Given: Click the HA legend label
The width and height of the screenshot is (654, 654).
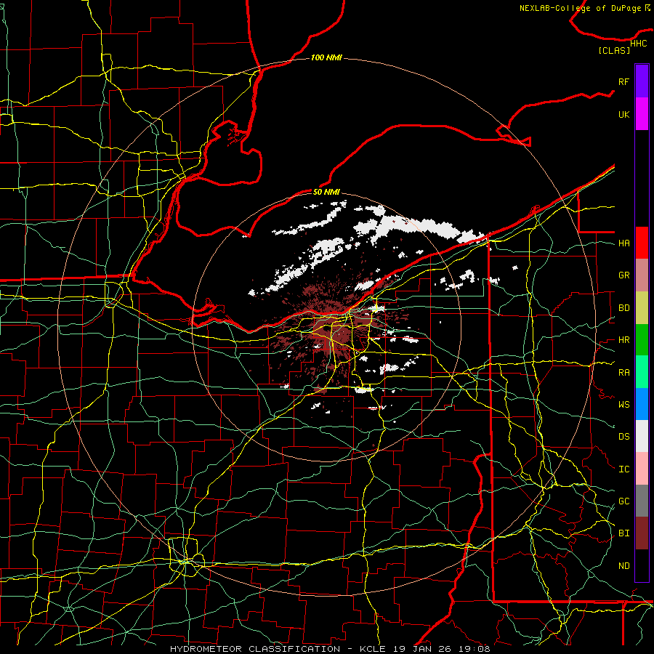Looking at the screenshot, I should point(623,243).
